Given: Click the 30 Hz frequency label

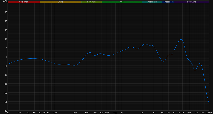Looking at the screenshot, I should coord(20,113).
